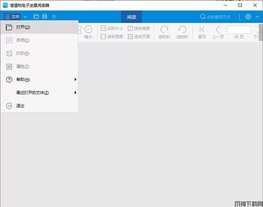Open the 帮助(H) submenu
Screen dimensions: 263x207
[39, 80]
